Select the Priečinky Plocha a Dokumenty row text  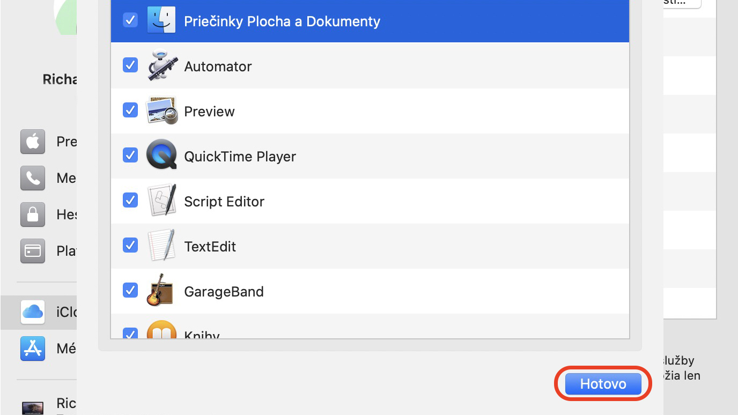[x=282, y=21]
